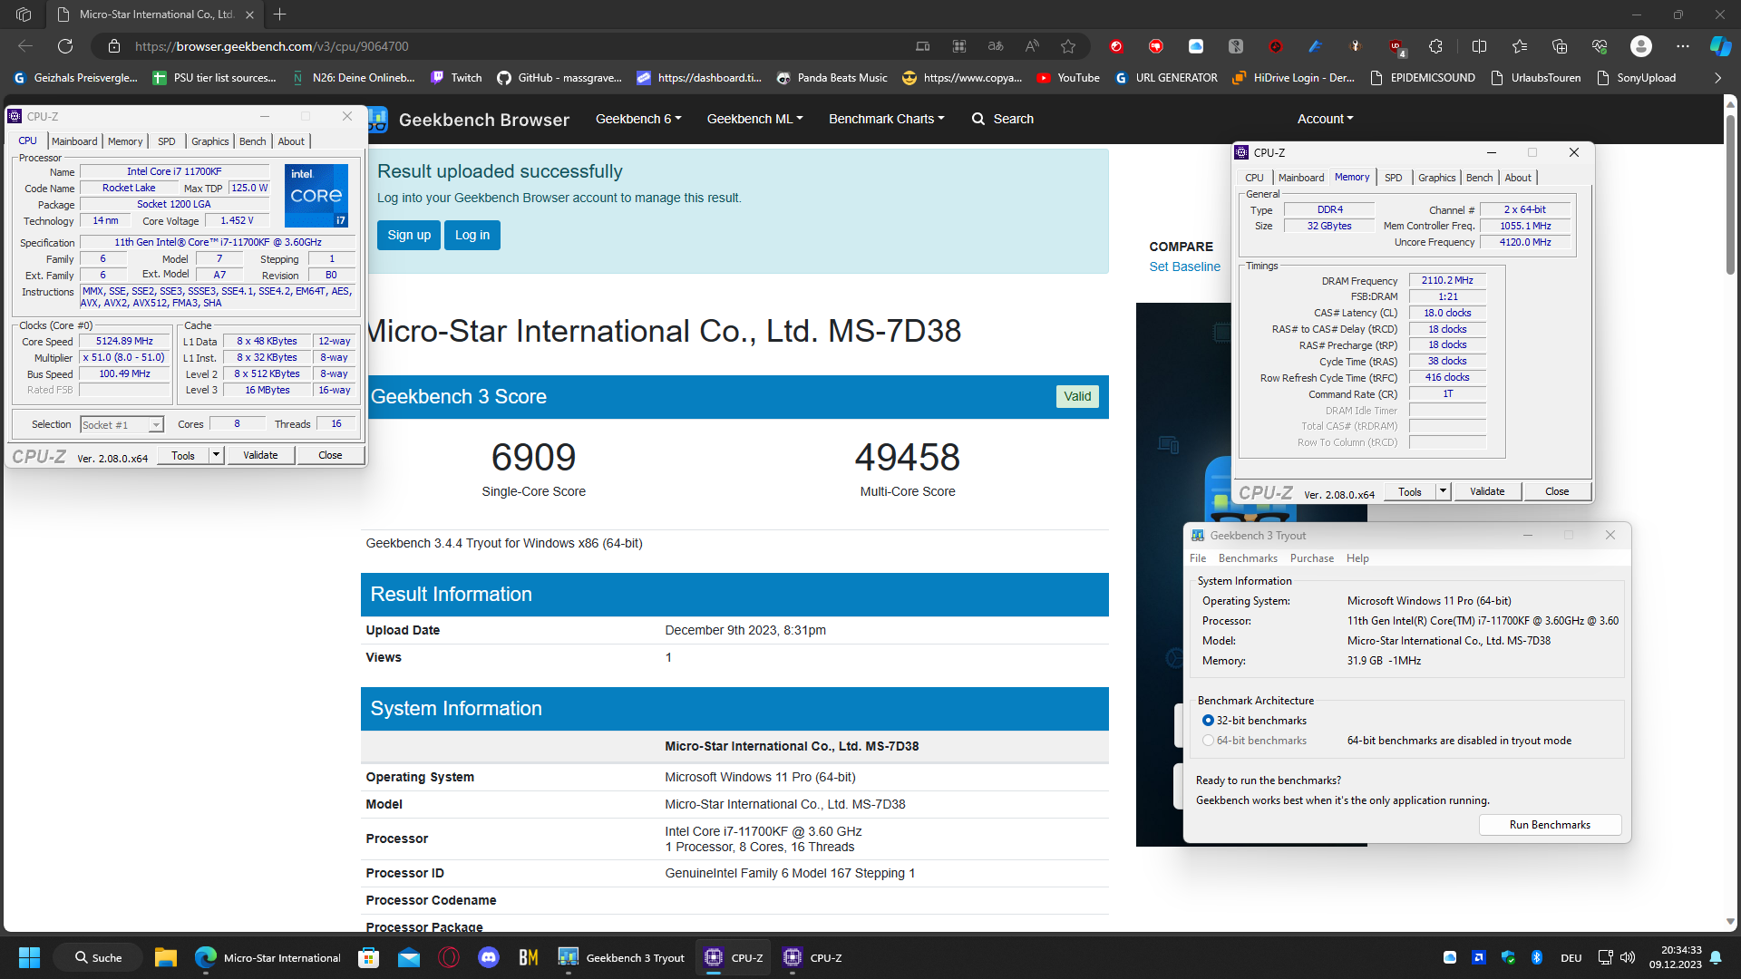Open the tab actions menu icon
The width and height of the screenshot is (1741, 979).
tap(24, 15)
